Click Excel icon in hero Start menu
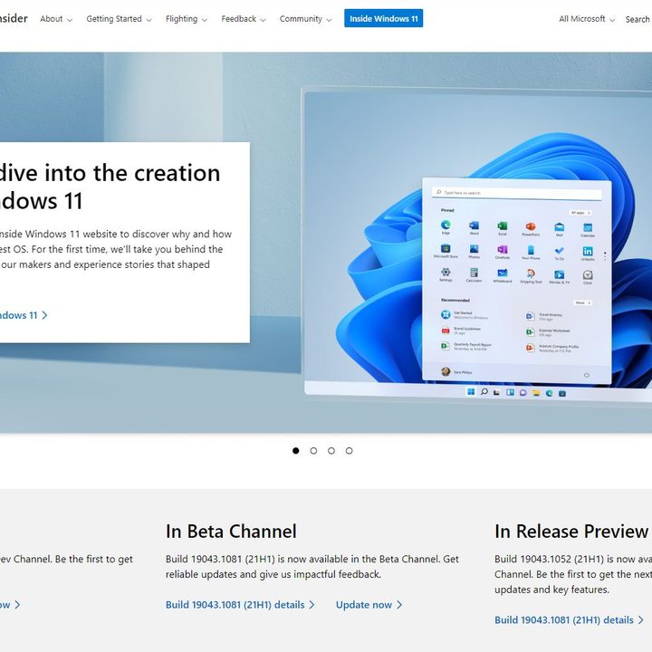 [503, 226]
